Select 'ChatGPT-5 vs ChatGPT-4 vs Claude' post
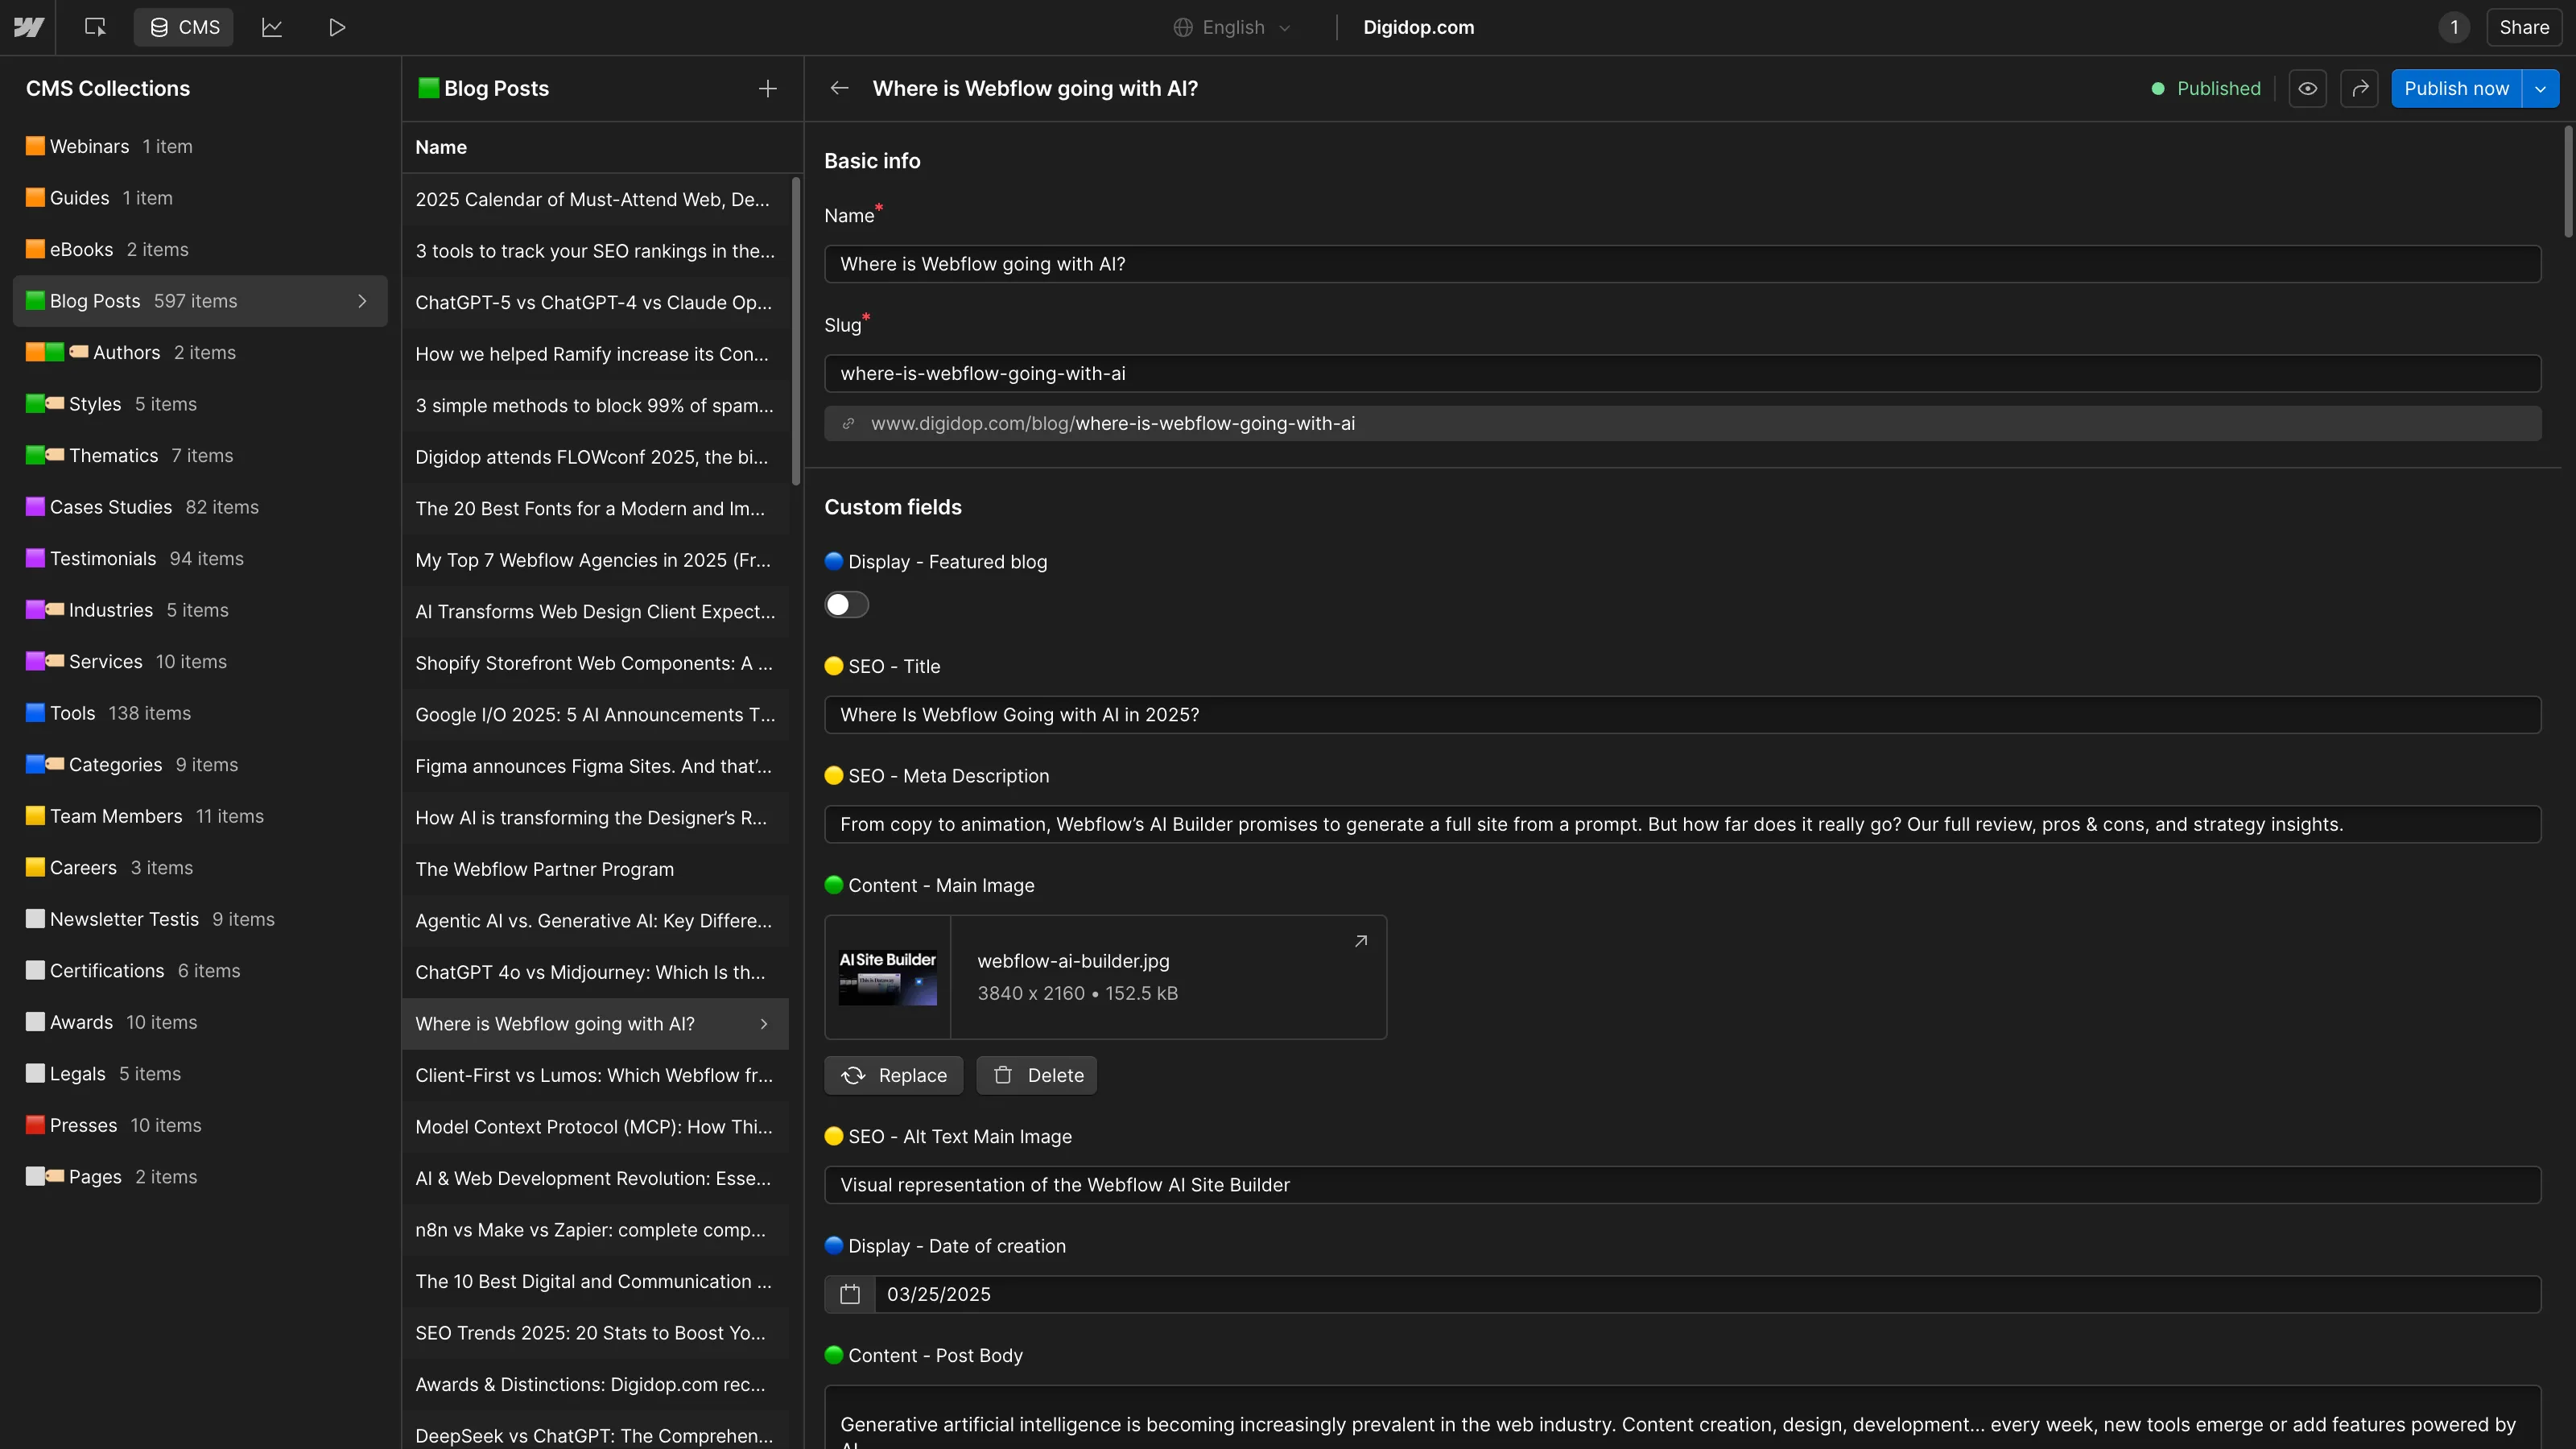2576x1449 pixels. click(x=595, y=302)
